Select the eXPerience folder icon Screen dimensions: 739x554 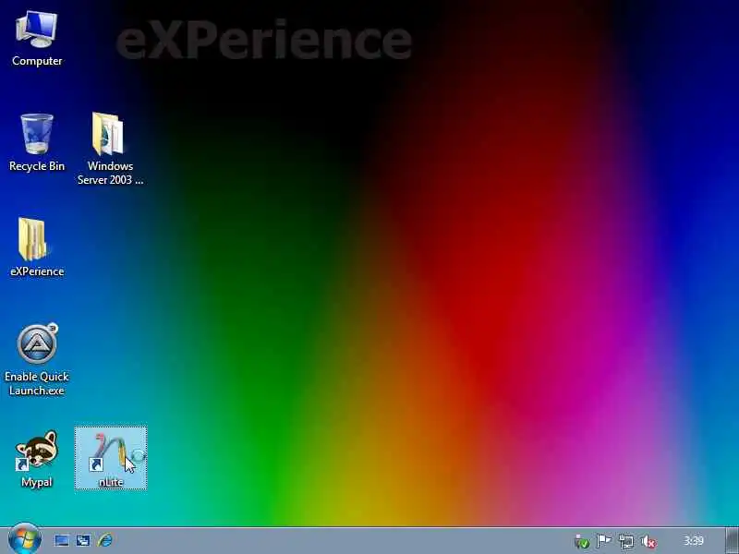[x=37, y=247]
